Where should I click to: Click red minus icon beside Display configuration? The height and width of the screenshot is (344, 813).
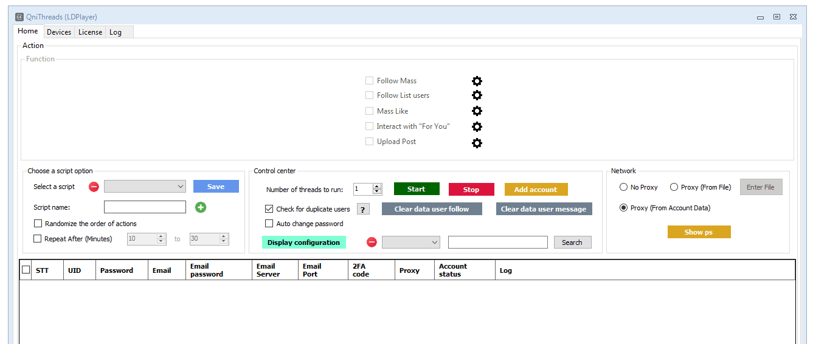tap(372, 243)
